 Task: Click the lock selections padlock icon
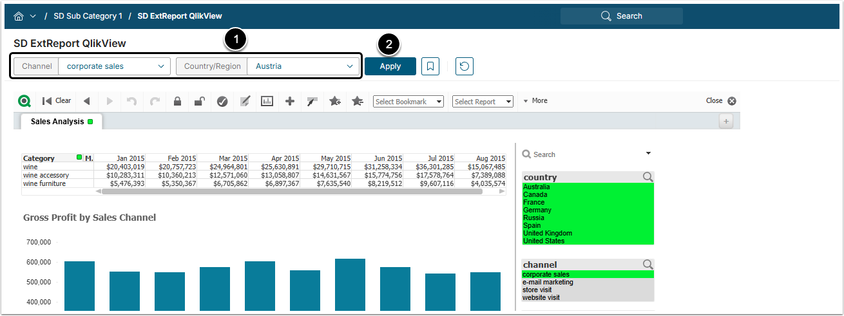[x=177, y=101]
